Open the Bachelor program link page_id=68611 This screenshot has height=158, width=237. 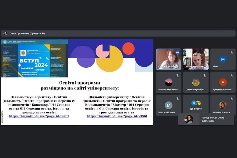click(39, 116)
